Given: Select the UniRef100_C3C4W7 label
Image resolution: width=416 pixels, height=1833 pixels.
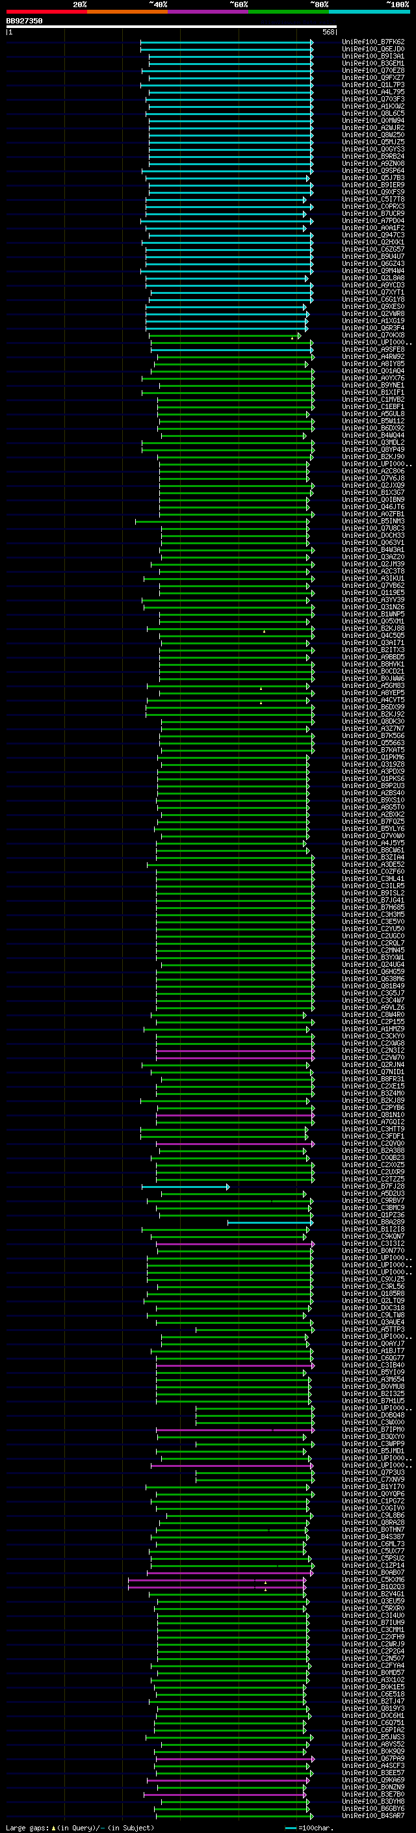Looking at the screenshot, I should (x=373, y=1001).
